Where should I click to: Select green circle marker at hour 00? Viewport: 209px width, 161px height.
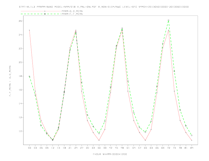tap(30, 76)
